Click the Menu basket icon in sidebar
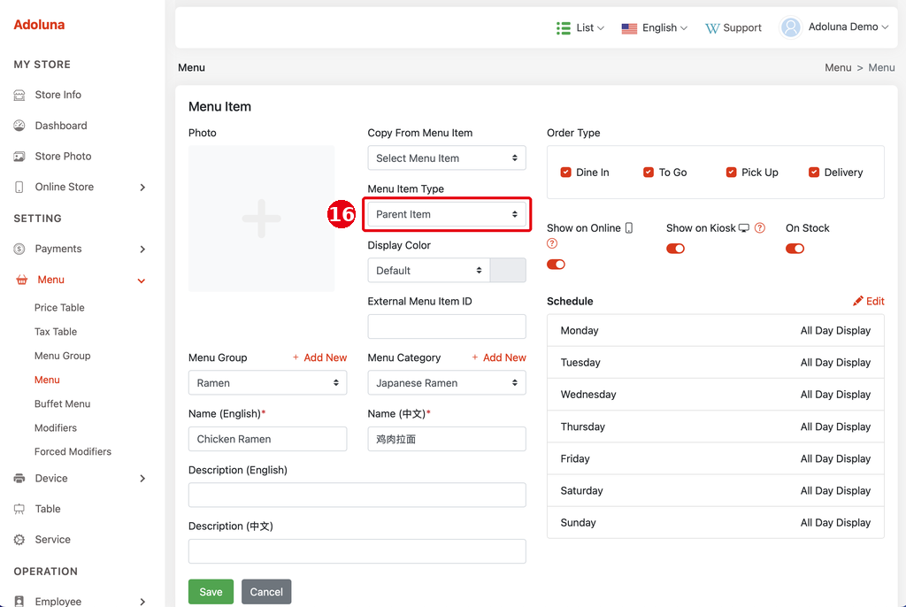The height and width of the screenshot is (607, 906). (21, 280)
